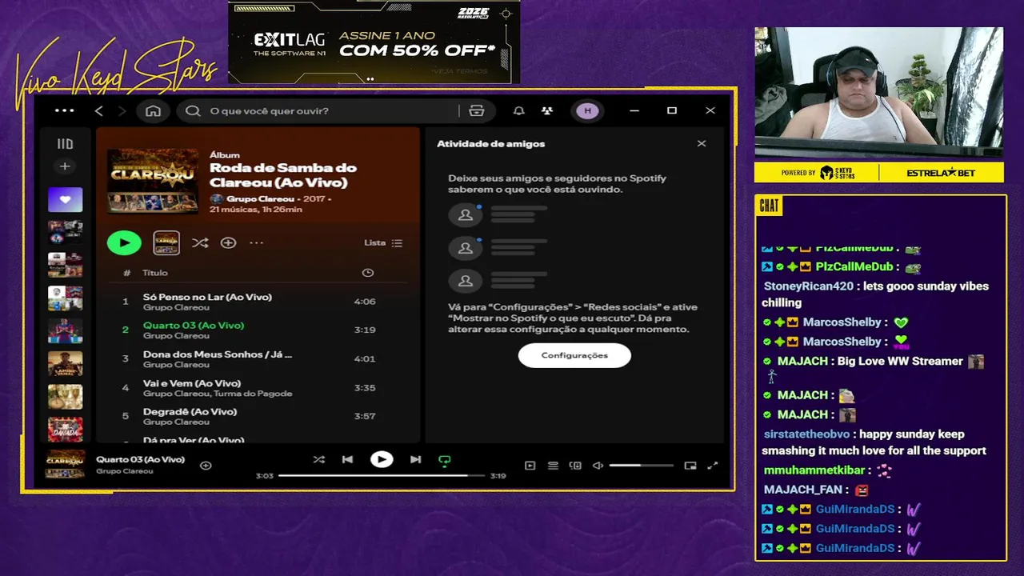1024x576 pixels.
Task: Open the miniplayer icon
Action: coord(690,466)
